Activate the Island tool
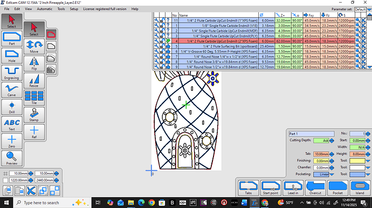This screenshot has height=208, width=372. coord(360,188)
